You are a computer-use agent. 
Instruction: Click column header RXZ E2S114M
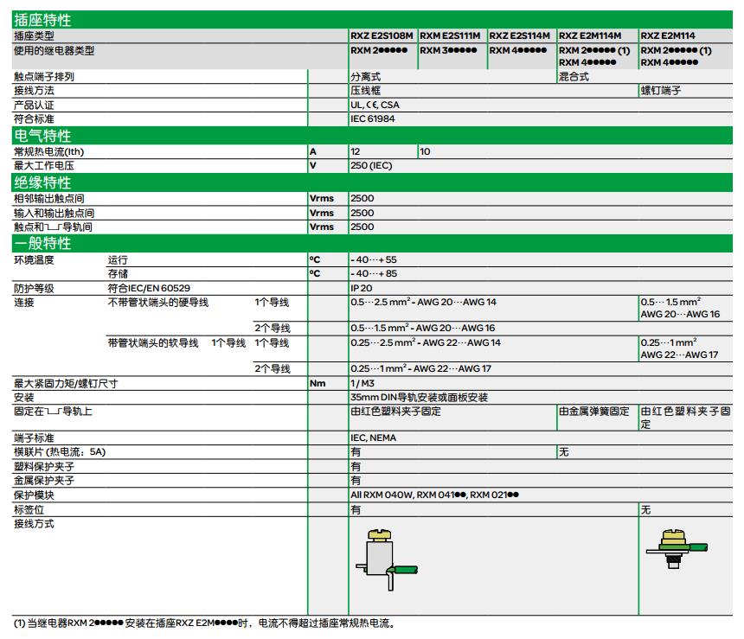[x=520, y=35]
